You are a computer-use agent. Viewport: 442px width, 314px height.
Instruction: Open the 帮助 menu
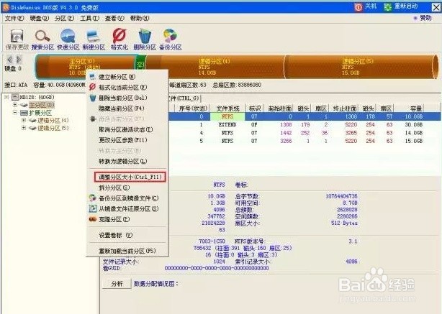click(x=140, y=18)
